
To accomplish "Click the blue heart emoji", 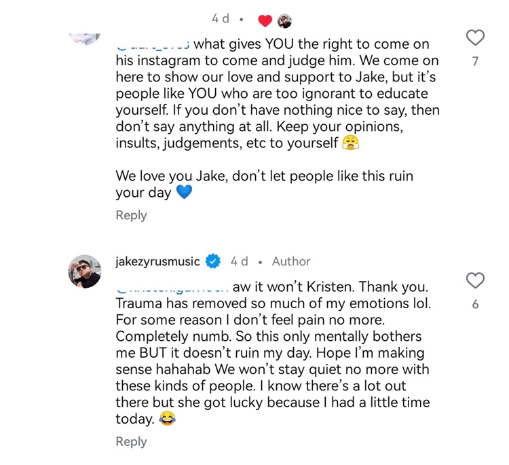I will (x=184, y=193).
